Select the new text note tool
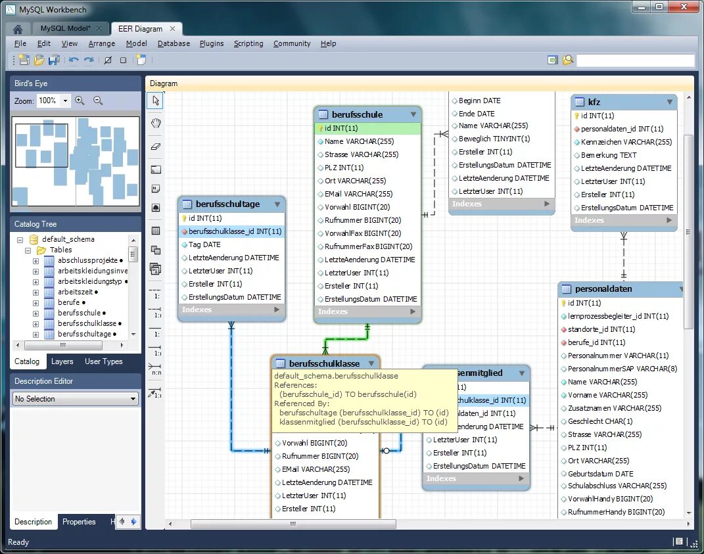 pyautogui.click(x=155, y=189)
